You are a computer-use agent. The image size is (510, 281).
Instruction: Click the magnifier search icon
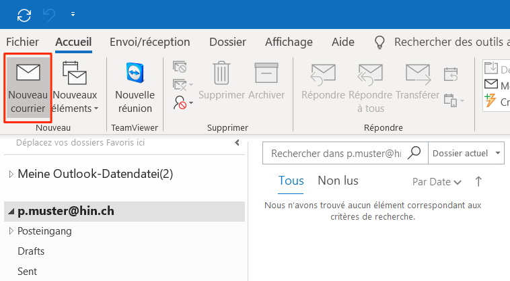coord(414,152)
